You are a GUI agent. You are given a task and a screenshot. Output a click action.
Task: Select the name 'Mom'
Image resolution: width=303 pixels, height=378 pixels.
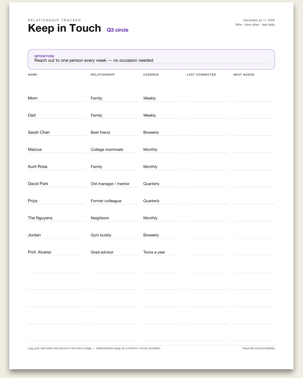point(33,98)
